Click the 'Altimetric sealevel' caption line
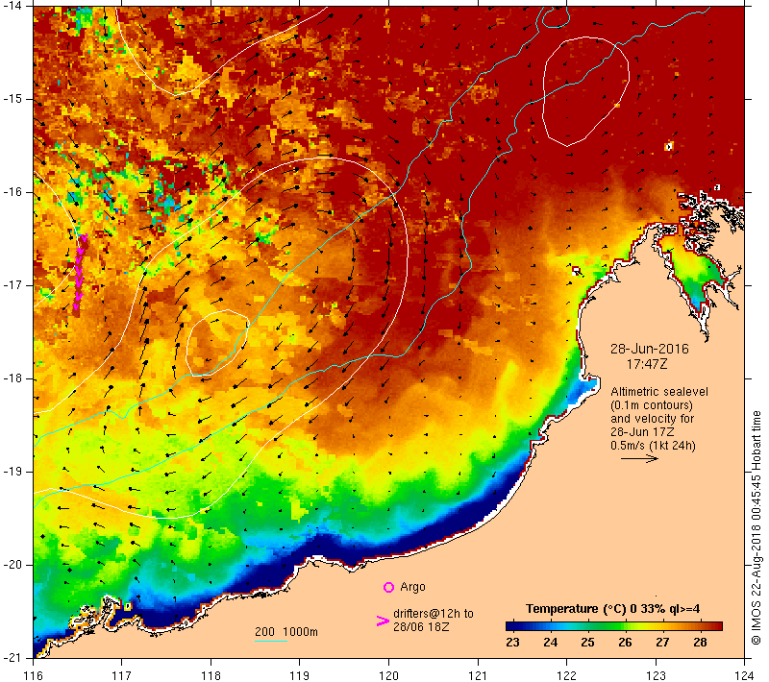 [659, 392]
